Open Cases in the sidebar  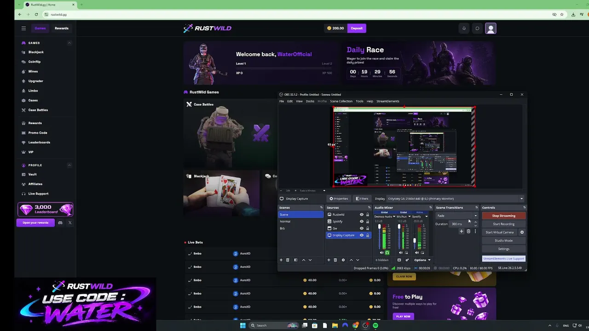click(33, 100)
